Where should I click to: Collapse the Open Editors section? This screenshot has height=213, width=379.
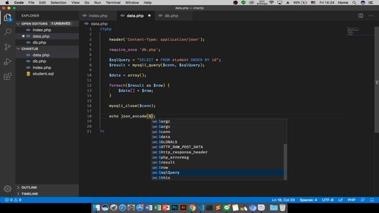click(x=47, y=24)
